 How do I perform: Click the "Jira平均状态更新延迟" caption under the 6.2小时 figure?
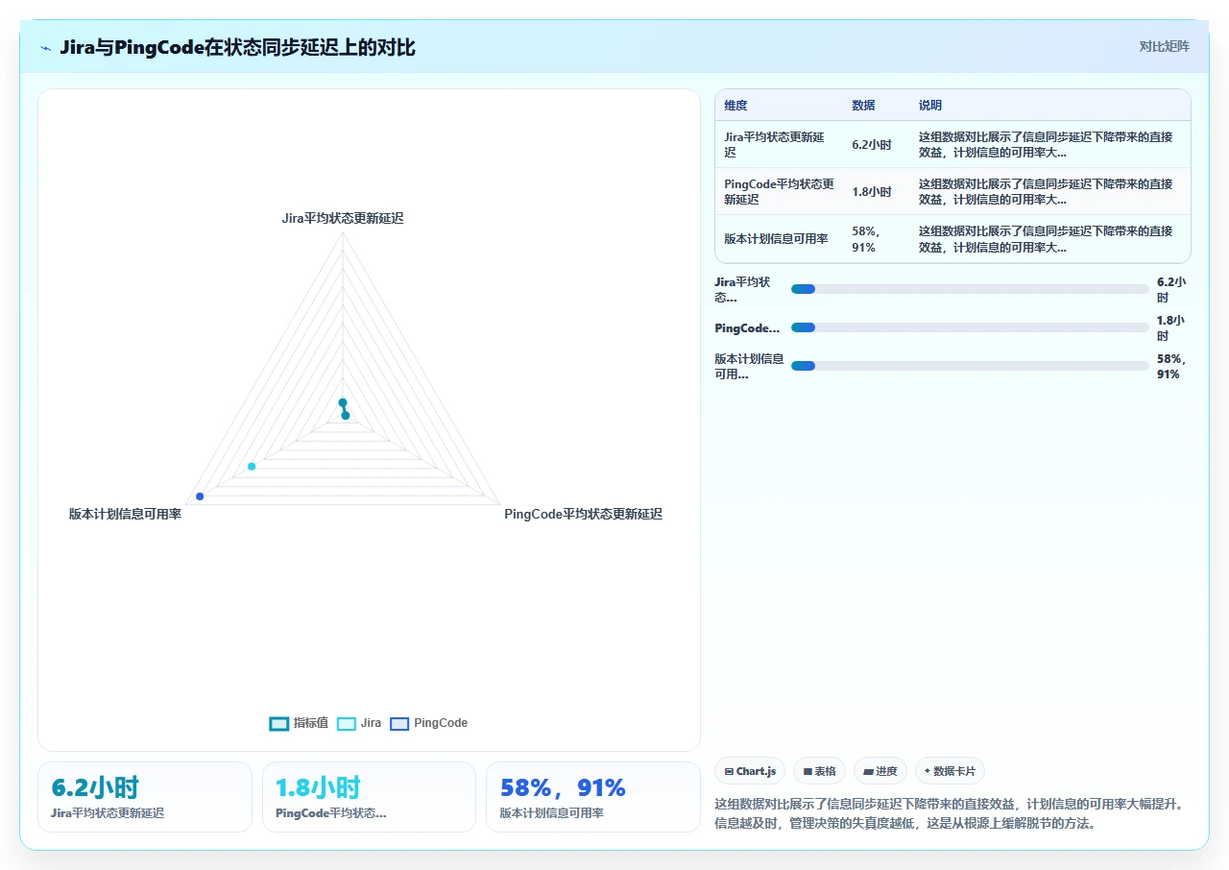108,813
